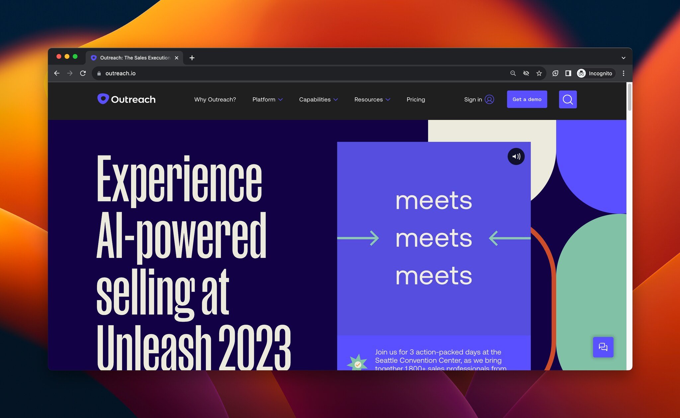The image size is (680, 418).
Task: Click the page refresh icon
Action: point(83,73)
